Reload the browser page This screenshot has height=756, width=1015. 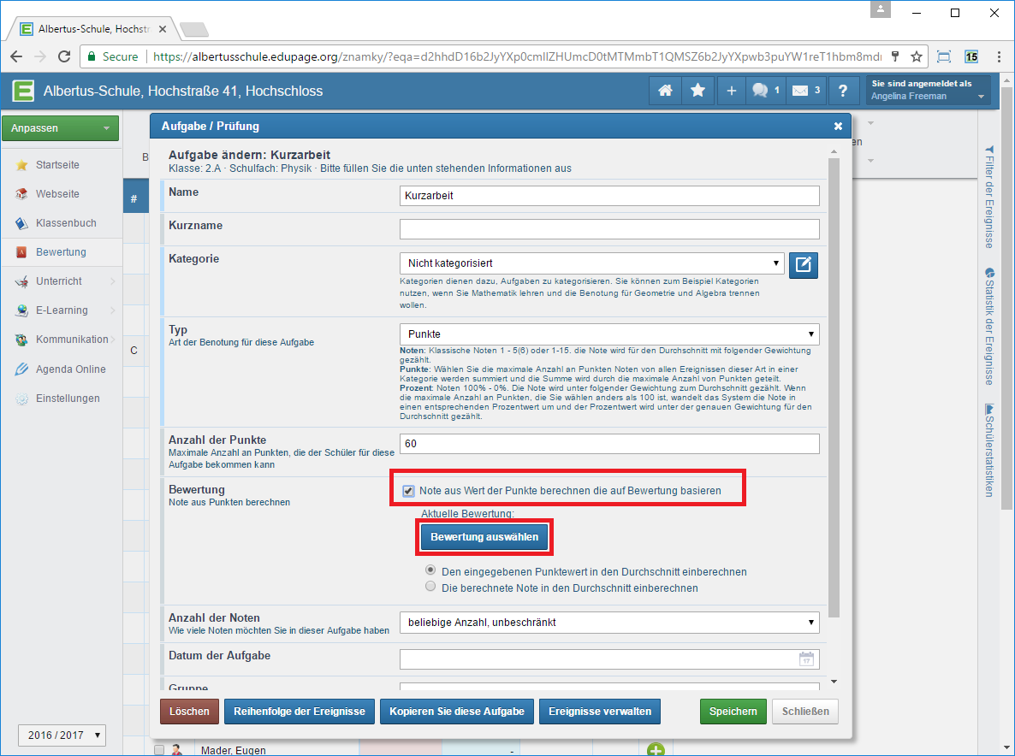(x=64, y=57)
